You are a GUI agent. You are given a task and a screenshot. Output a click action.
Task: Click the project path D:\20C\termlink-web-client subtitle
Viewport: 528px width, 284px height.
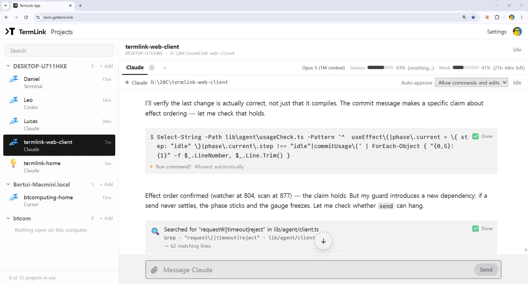[x=203, y=53]
